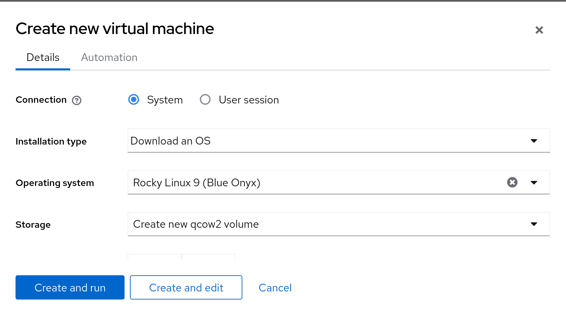
Task: Click the dropdown caret on Operating system
Action: tap(534, 182)
